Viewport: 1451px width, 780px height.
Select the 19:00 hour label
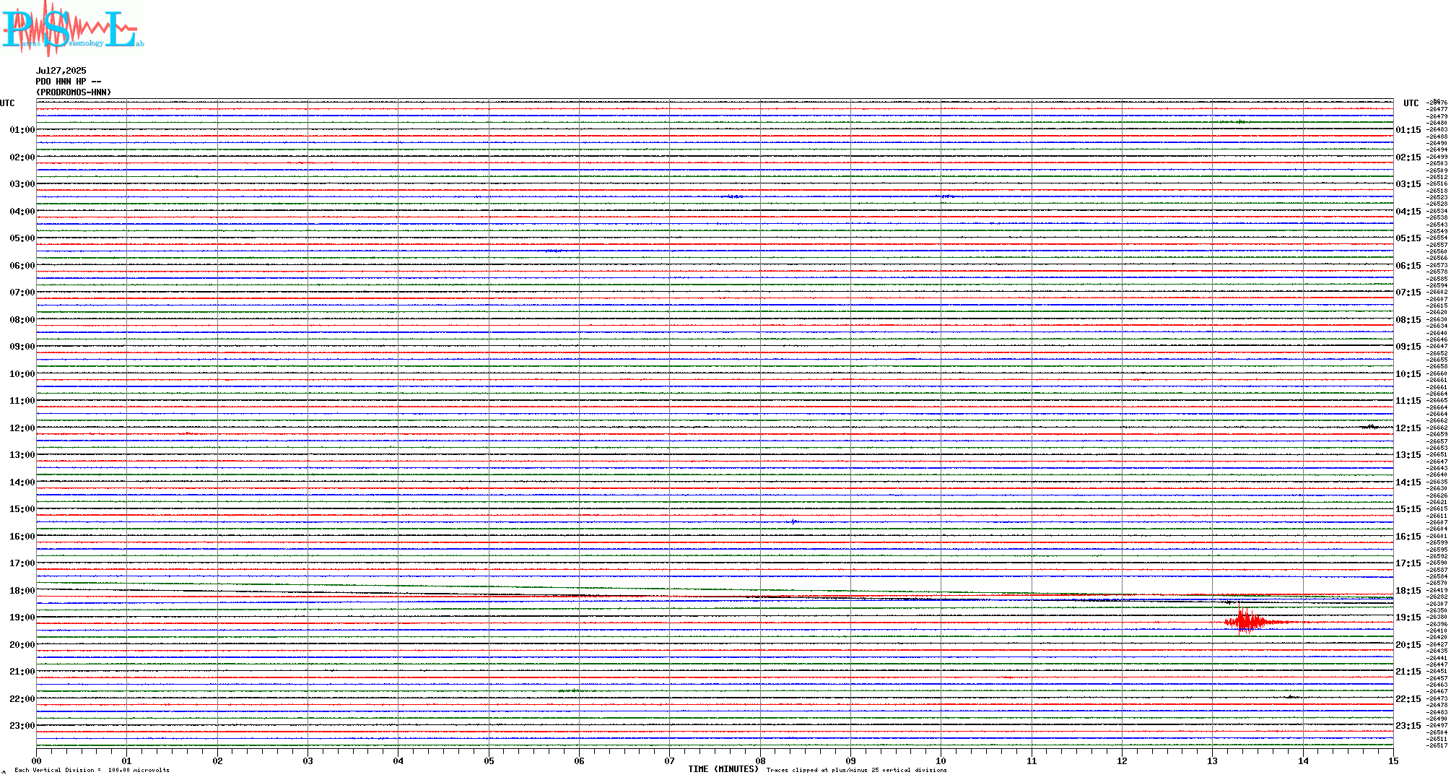tap(22, 617)
